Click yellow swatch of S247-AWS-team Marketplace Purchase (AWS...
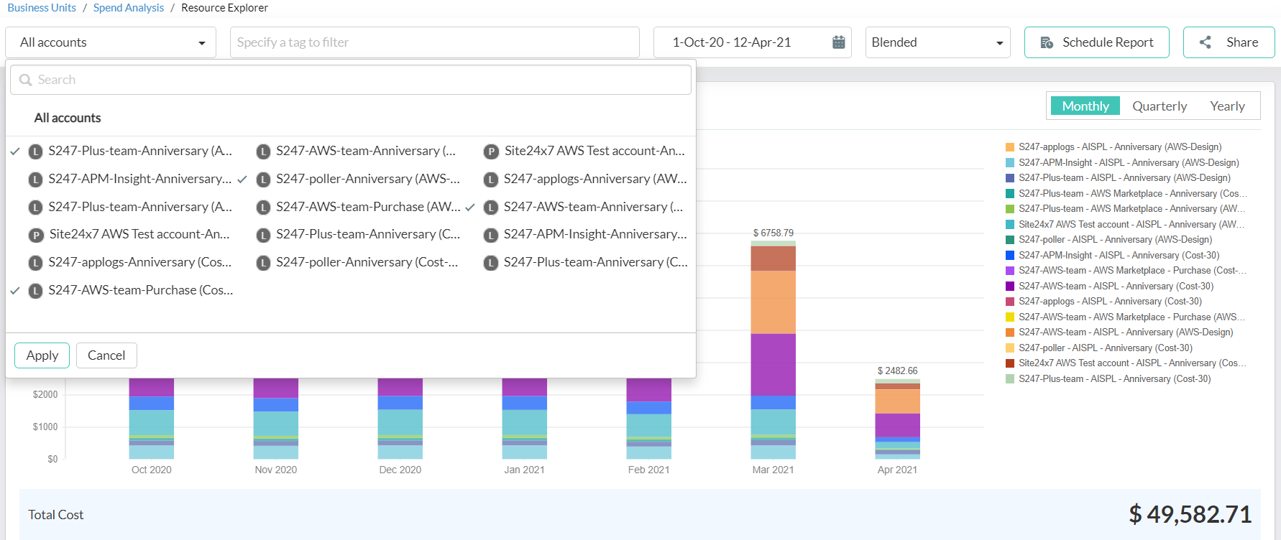 click(x=1010, y=317)
